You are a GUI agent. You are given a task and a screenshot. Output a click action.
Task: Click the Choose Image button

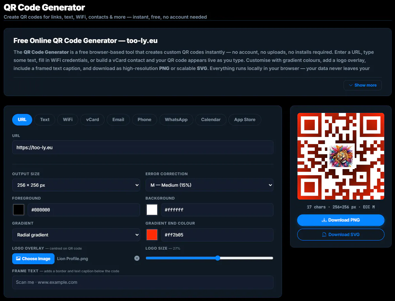coord(33,259)
